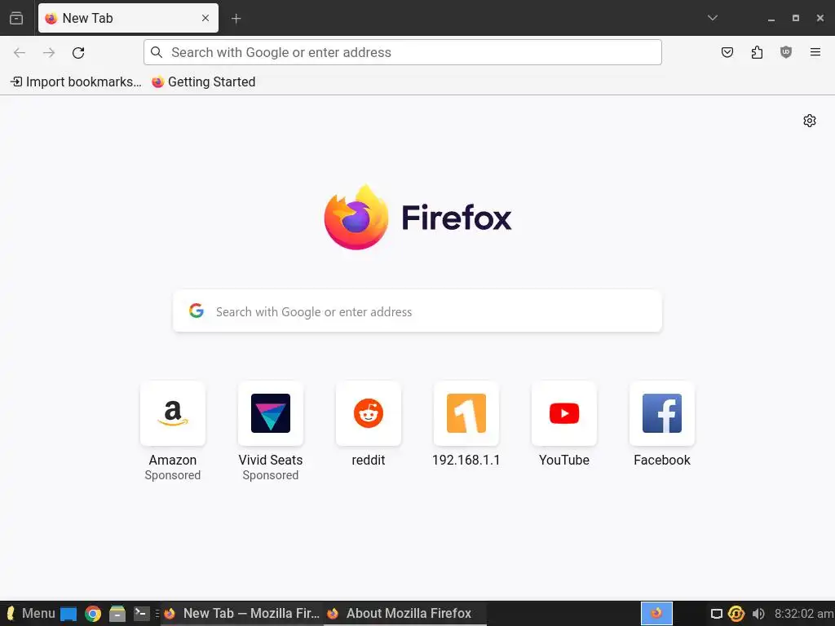Viewport: 835px width, 626px height.
Task: Open the Facebook shortcut tile
Action: [x=662, y=413]
